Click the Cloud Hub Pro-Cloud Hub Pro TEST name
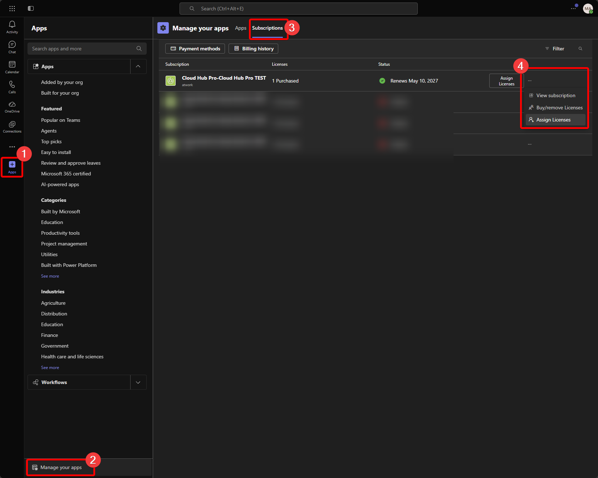The image size is (598, 478). click(224, 78)
